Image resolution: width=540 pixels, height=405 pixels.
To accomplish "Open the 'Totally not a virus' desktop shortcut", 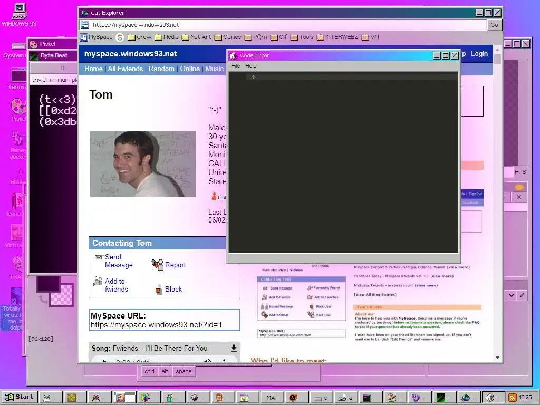I will 13,310.
